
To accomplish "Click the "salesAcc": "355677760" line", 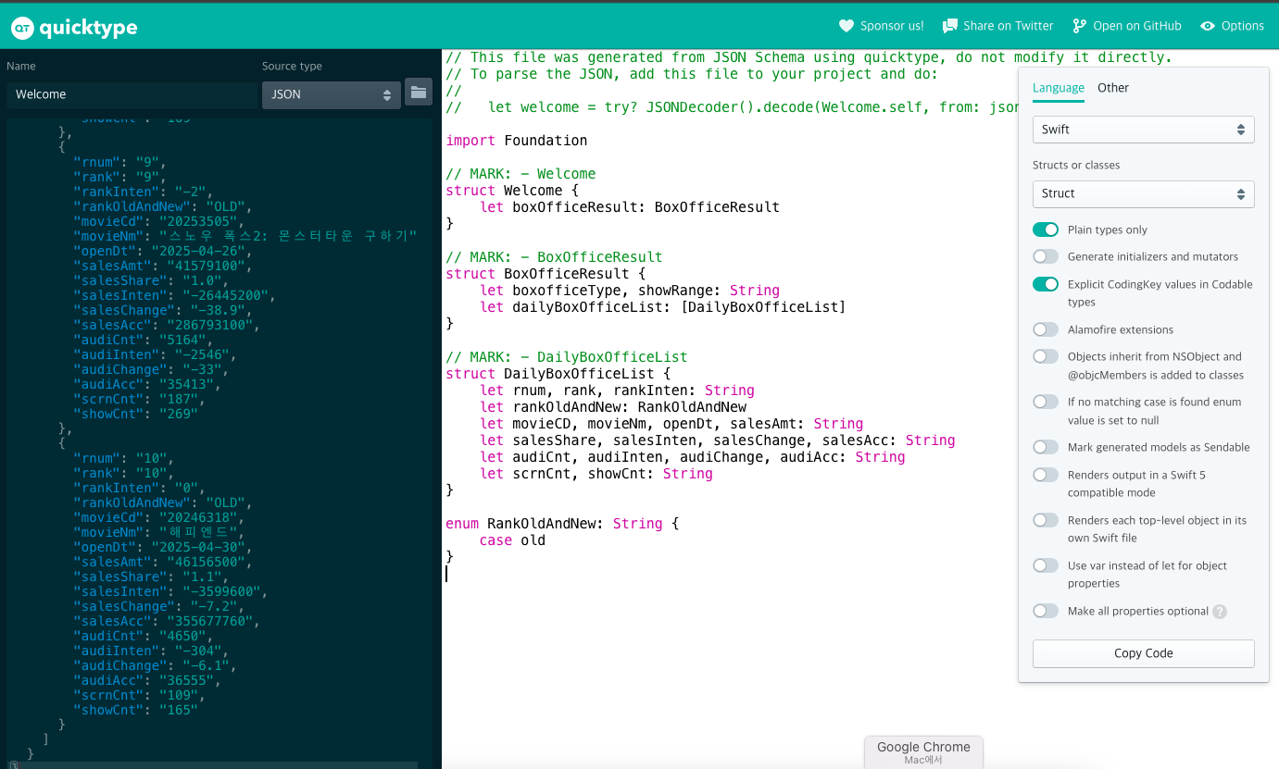I will [x=166, y=621].
